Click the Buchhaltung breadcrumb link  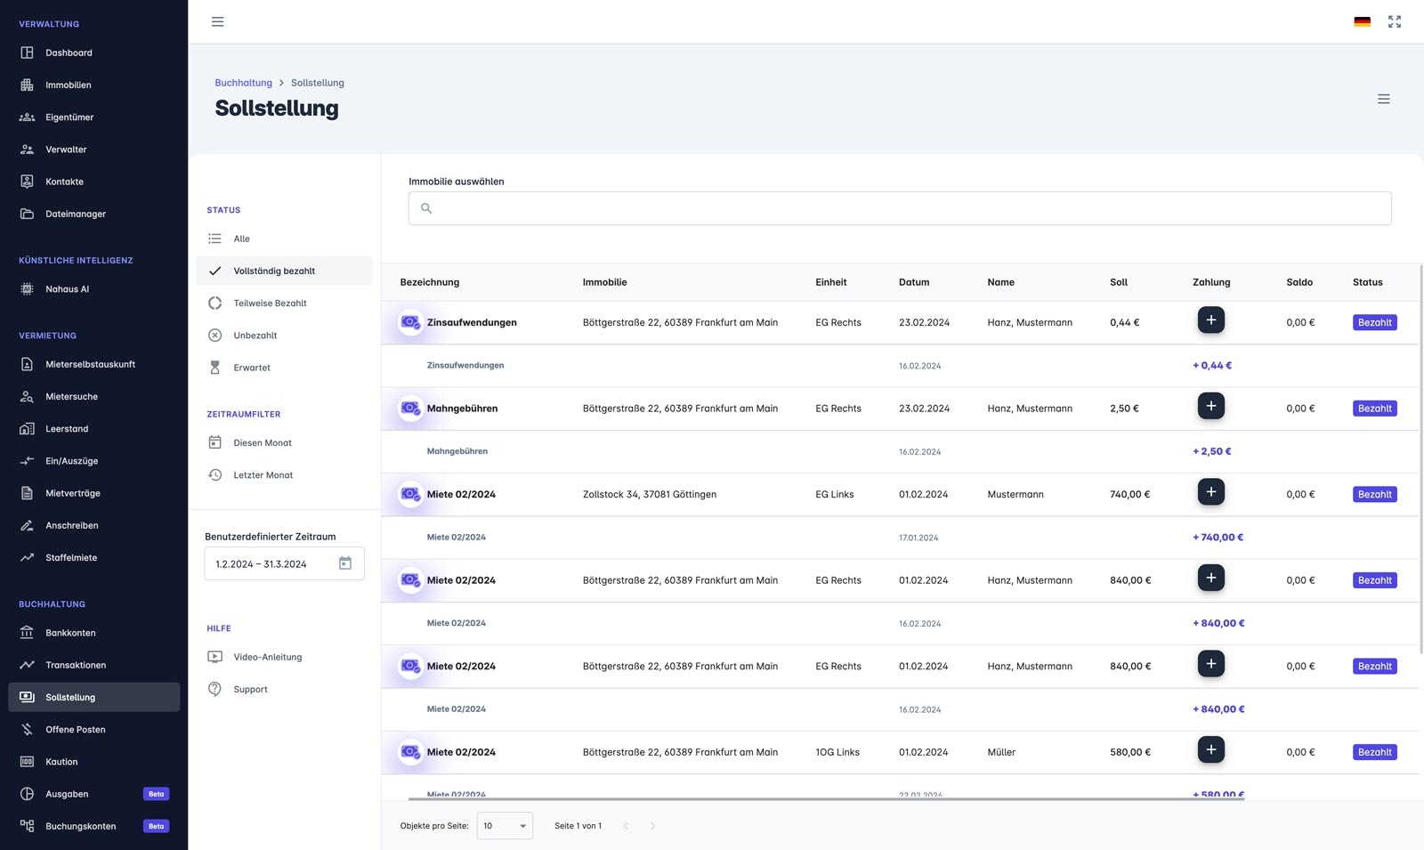pos(243,83)
